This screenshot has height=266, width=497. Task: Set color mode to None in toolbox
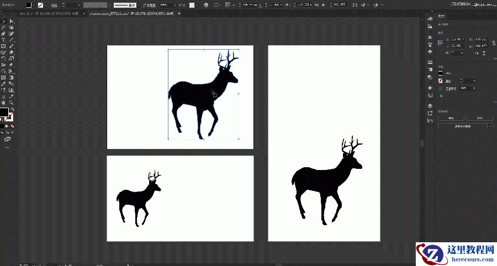tap(12, 126)
